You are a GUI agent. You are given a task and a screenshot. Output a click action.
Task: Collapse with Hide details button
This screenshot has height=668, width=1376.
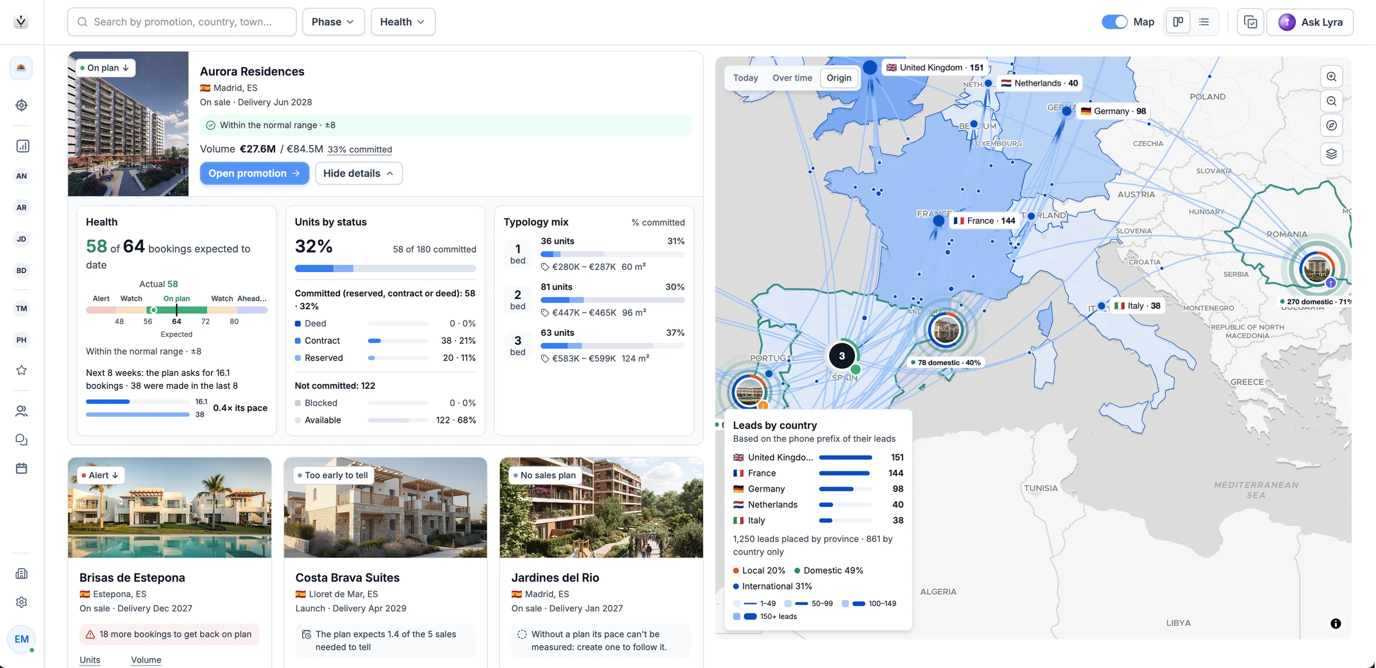point(358,173)
